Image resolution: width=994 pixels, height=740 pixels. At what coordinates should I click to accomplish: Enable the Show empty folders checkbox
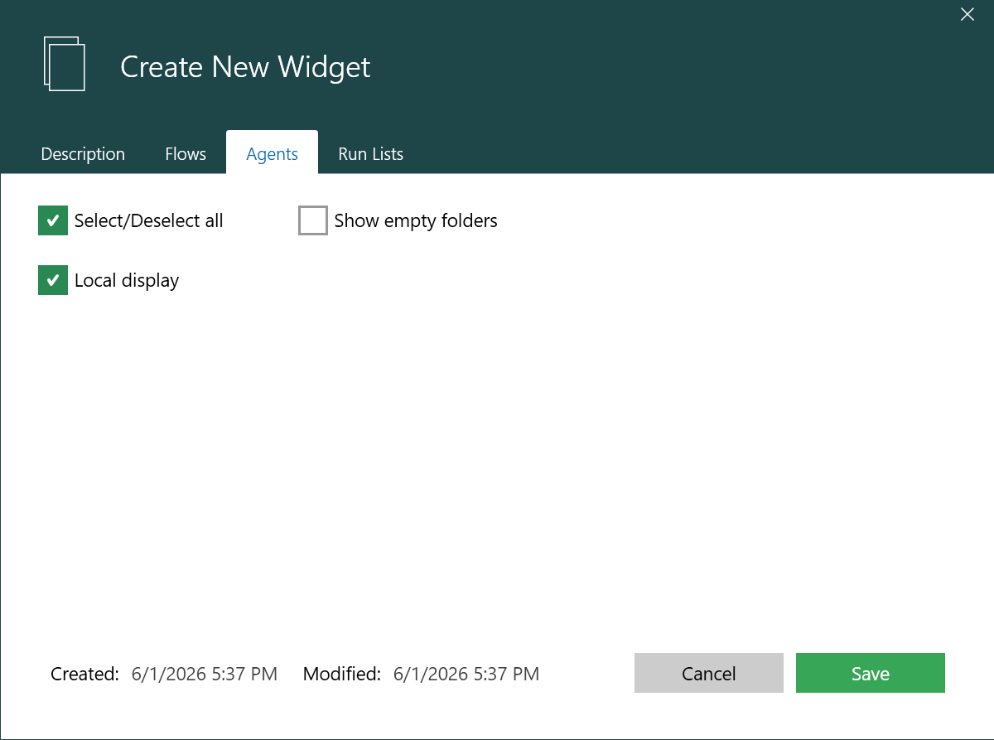pyautogui.click(x=313, y=220)
